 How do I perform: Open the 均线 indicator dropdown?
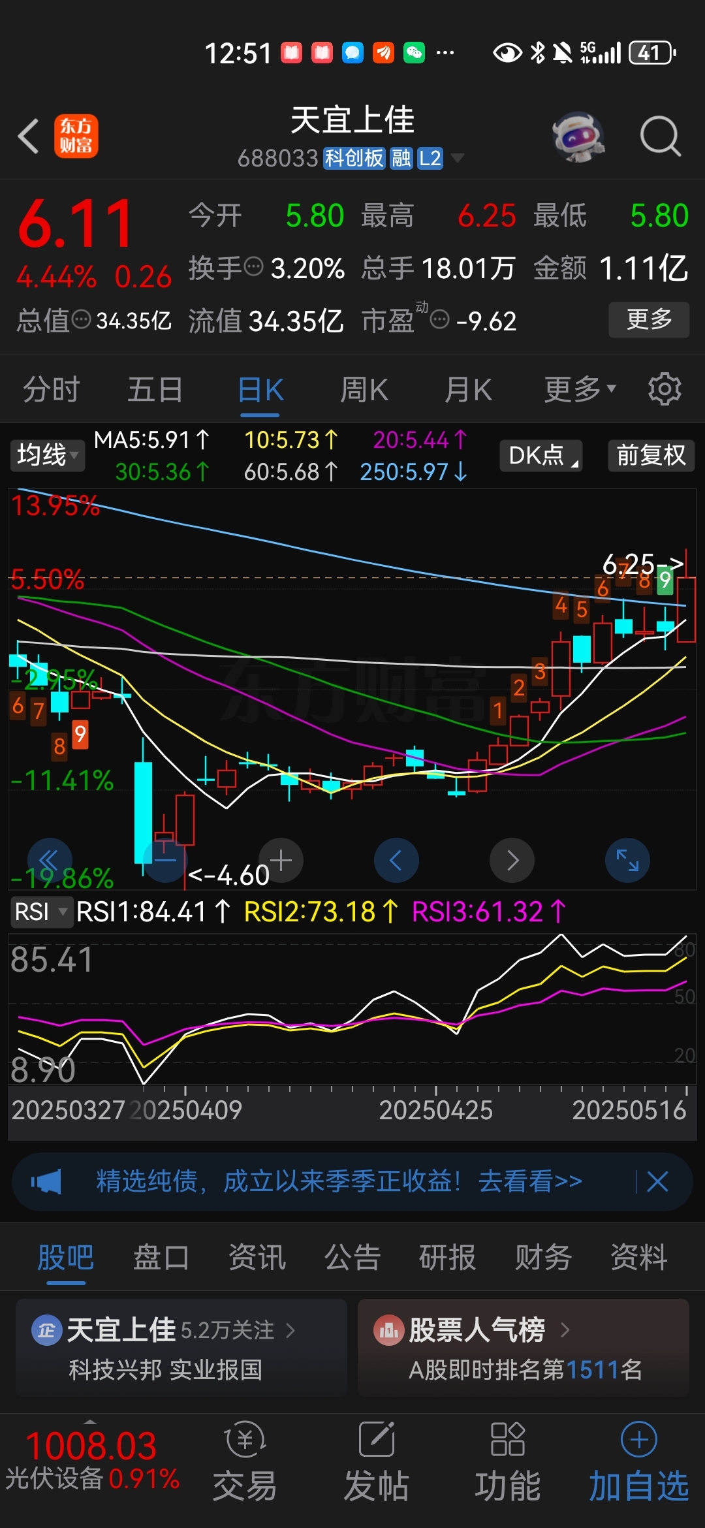click(47, 454)
